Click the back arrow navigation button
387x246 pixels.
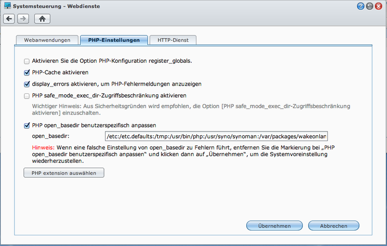9,19
